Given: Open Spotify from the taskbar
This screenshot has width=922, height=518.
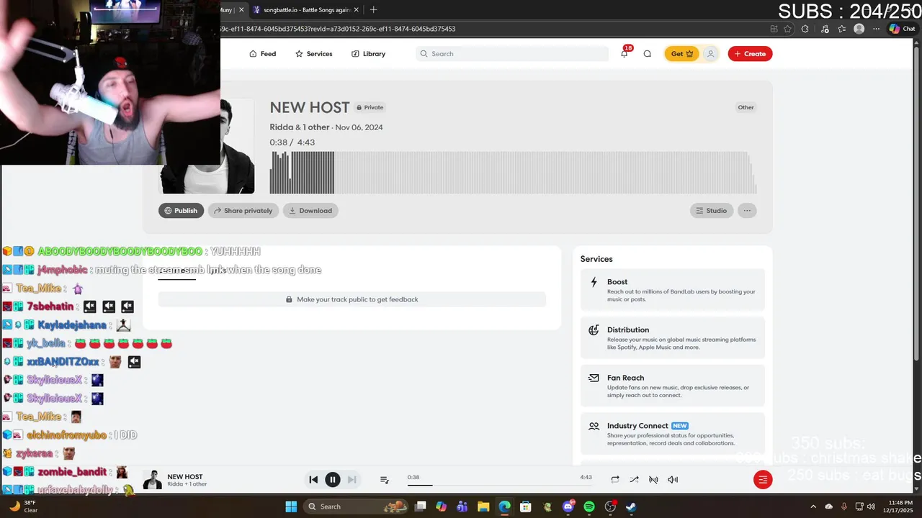Looking at the screenshot, I should point(589,506).
